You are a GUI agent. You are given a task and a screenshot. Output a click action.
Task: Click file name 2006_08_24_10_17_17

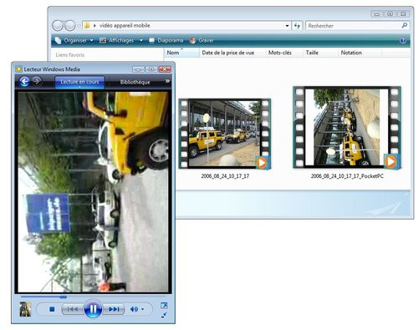click(x=225, y=176)
